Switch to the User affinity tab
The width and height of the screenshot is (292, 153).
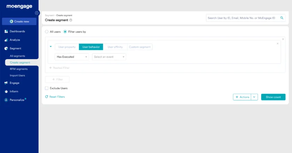(115, 47)
